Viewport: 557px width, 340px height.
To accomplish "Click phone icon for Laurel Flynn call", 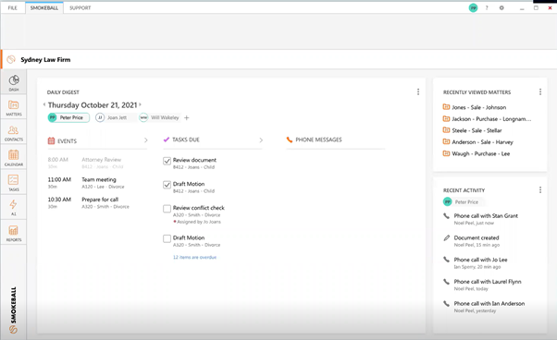I will pos(447,282).
